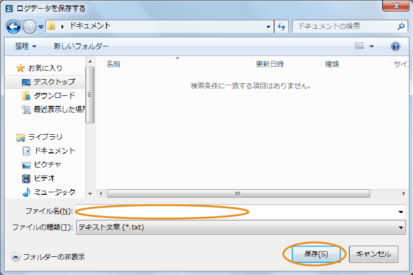
Task: Select ピクチャ in the navigation pane
Action: [47, 164]
